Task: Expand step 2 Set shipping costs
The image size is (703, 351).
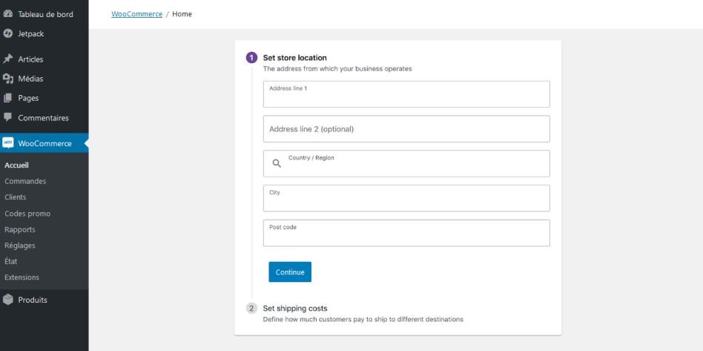Action: [295, 308]
